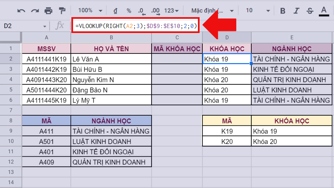Toggle italic formatting
This screenshot has width=334, height=188.
pos(296,10)
